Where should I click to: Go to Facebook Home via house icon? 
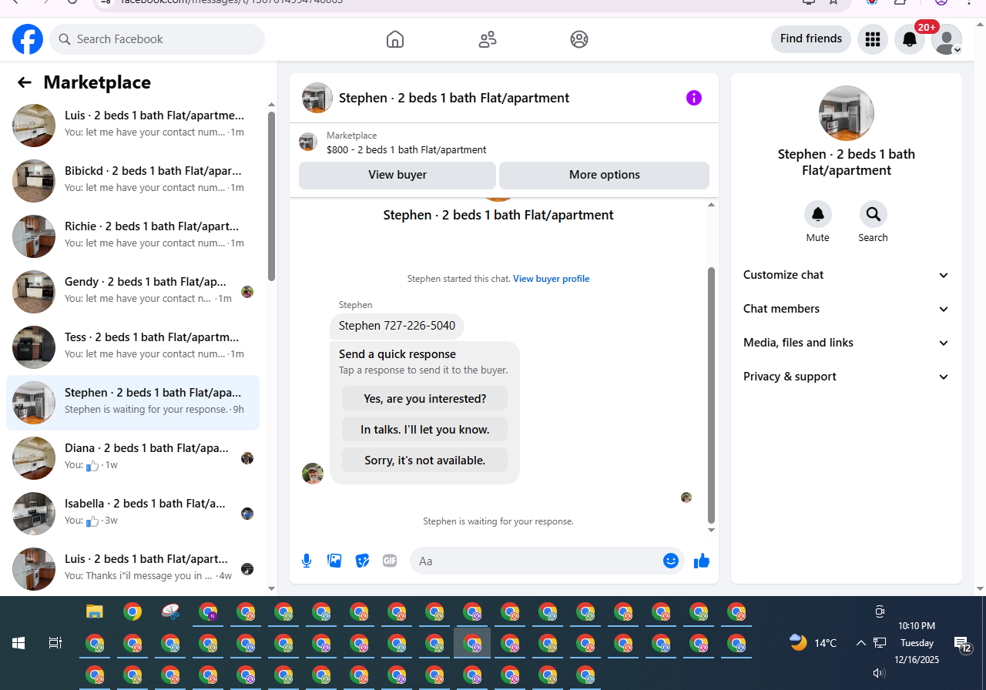coord(395,39)
